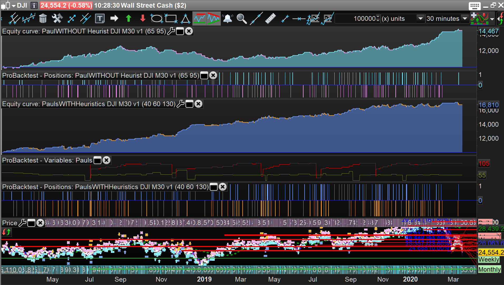This screenshot has width=504, height=285.
Task: Select the parallel channel lines drawing tool
Action: [x=14, y=18]
